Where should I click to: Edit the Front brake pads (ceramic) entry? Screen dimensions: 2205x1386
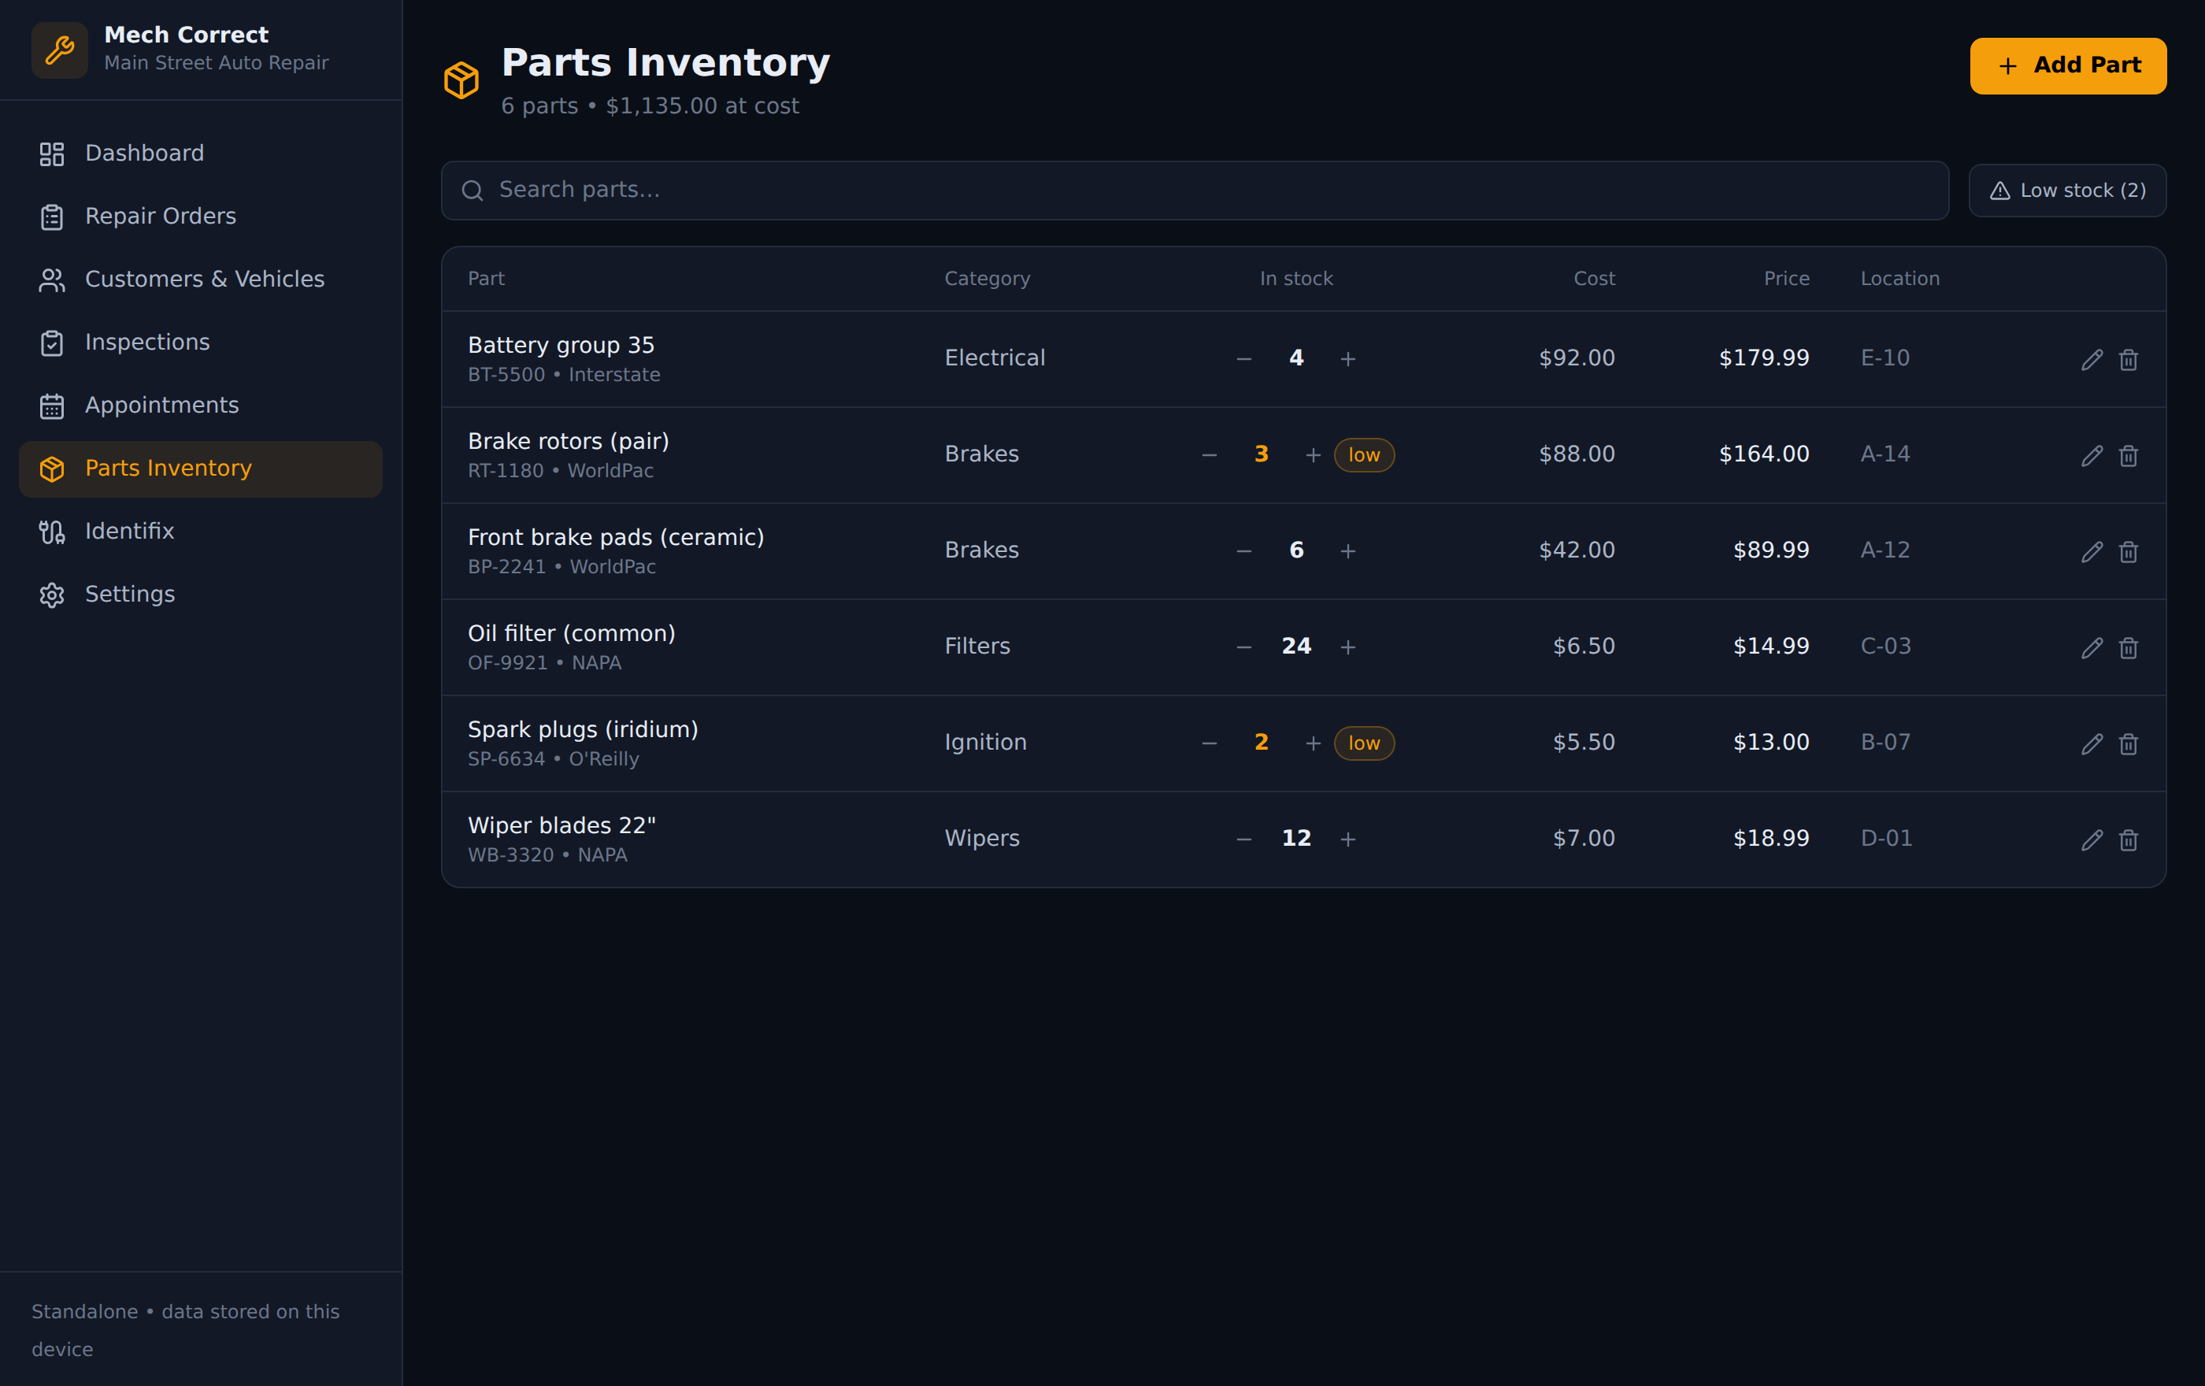[2092, 551]
